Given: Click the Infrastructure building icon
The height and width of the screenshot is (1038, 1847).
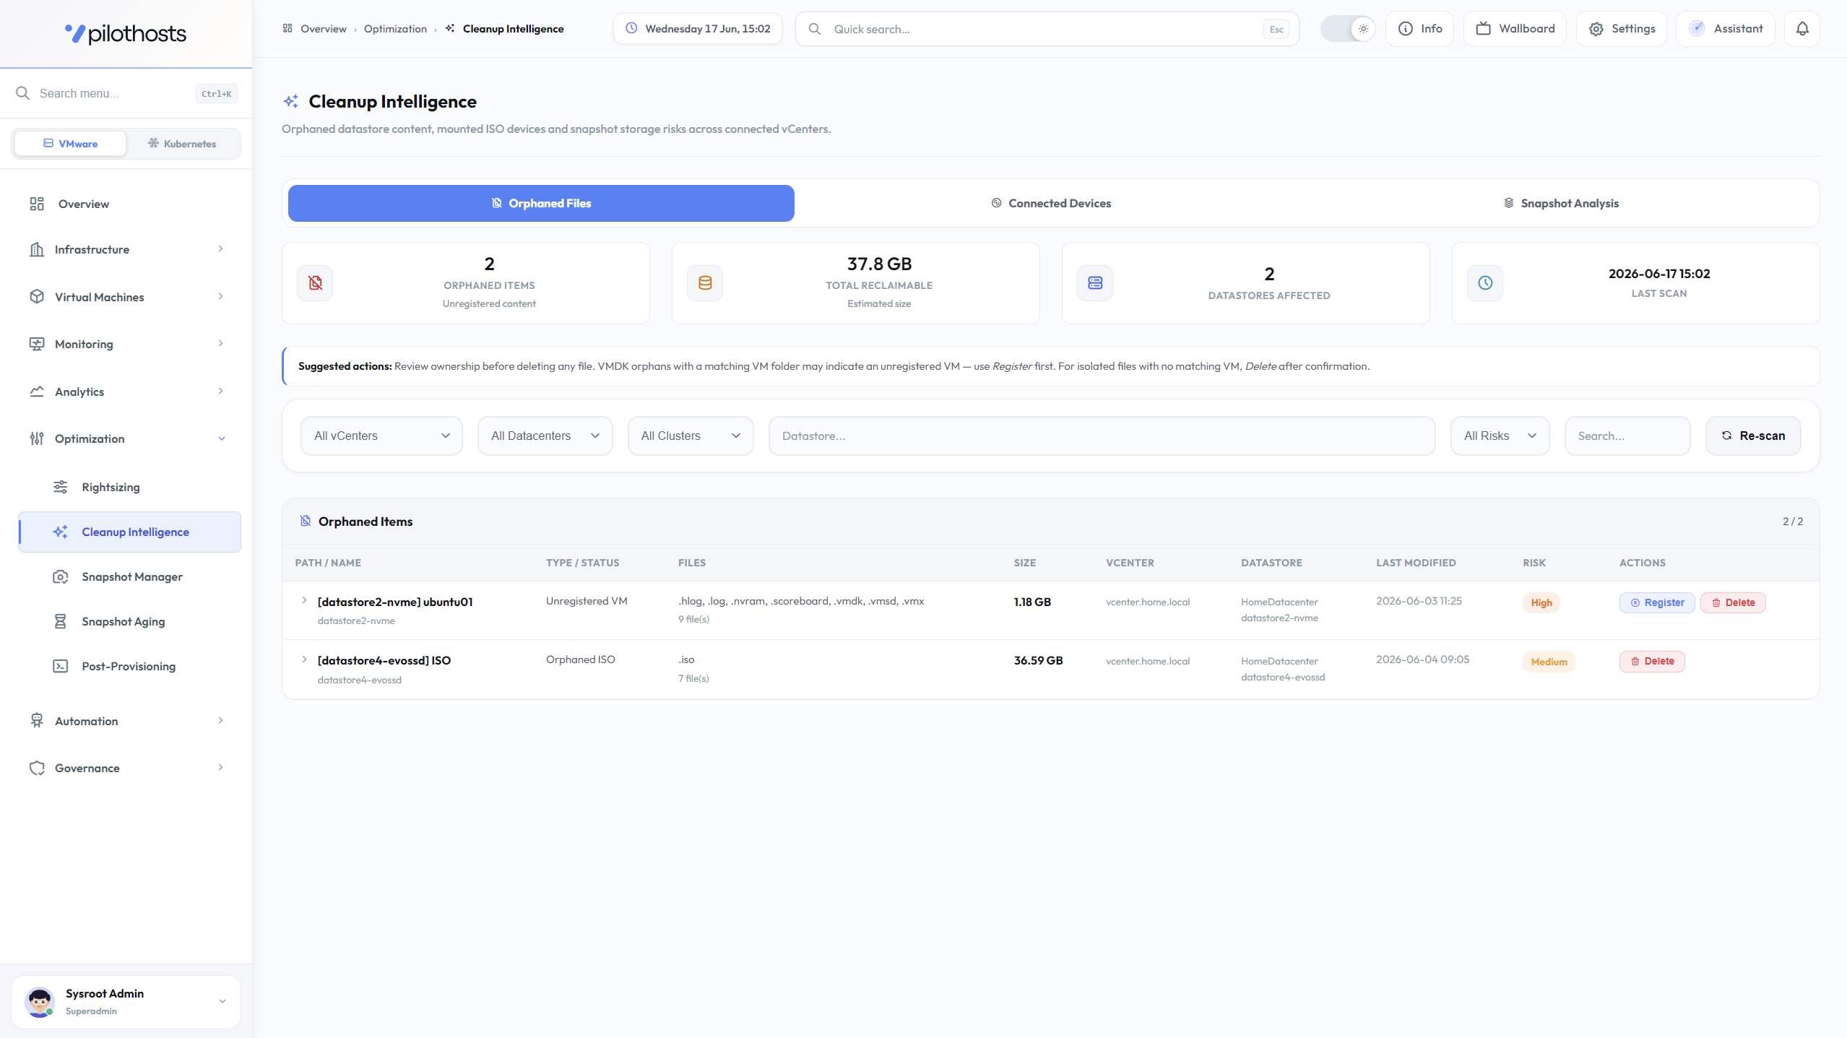Looking at the screenshot, I should tap(37, 249).
